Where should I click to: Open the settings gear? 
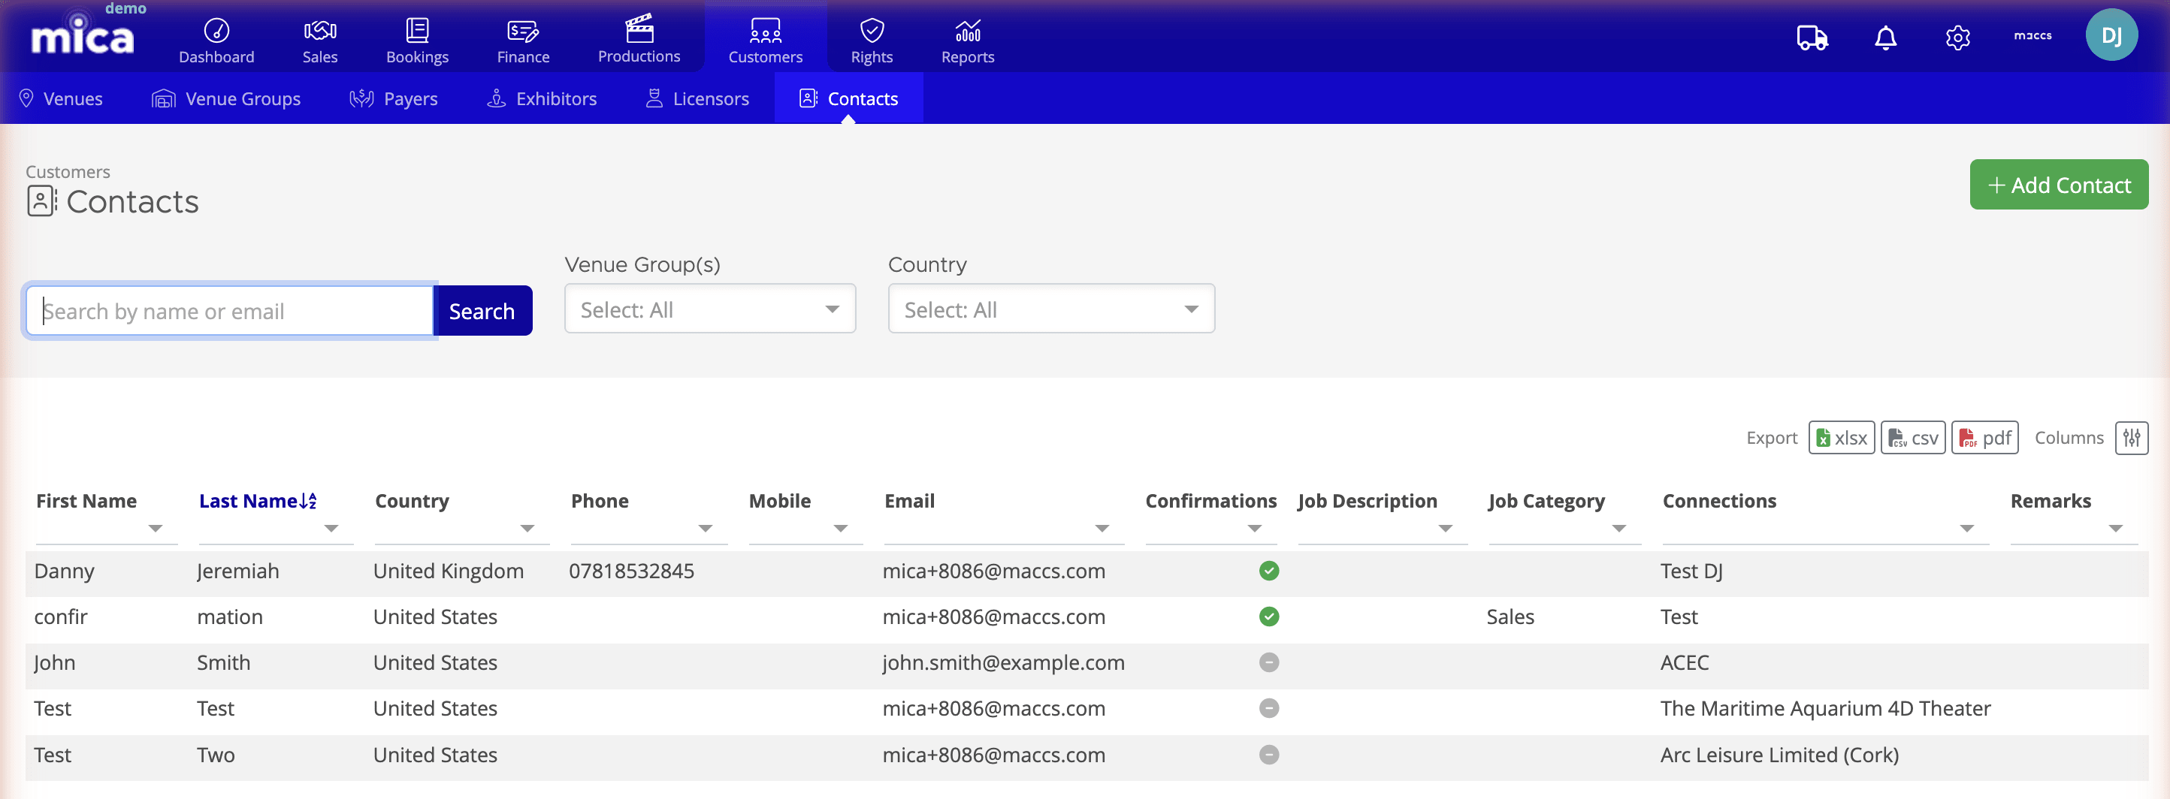1957,37
